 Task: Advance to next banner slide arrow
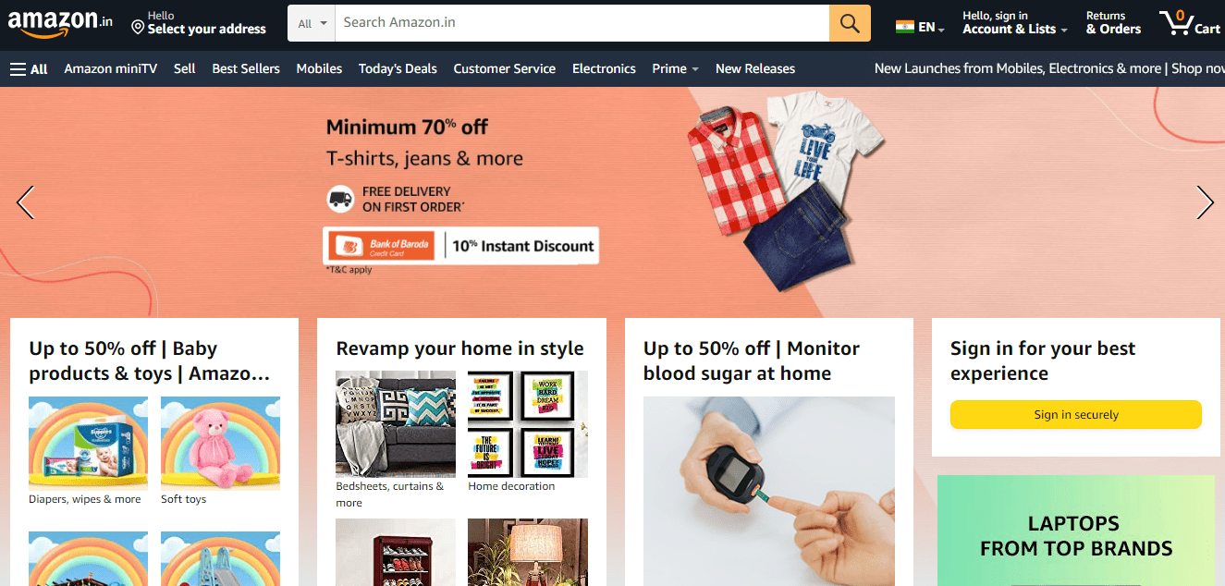1205,202
